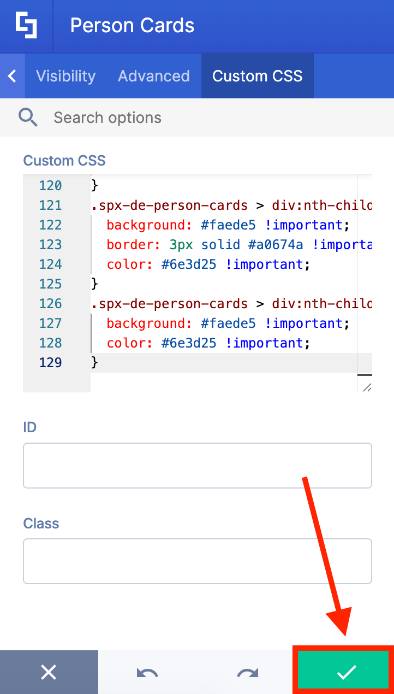394x694 pixels.
Task: Click the background declaration on line 122
Action: [228, 225]
